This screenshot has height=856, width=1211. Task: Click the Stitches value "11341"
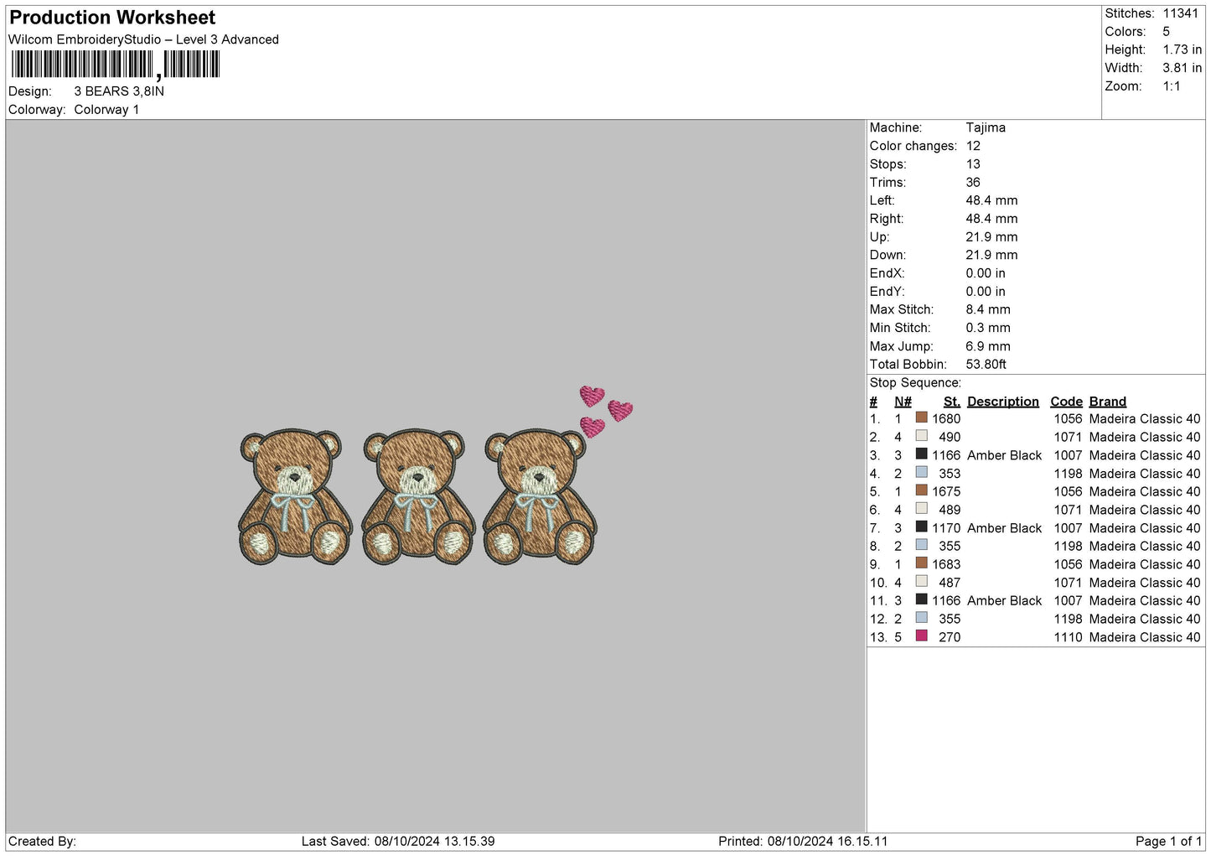click(1180, 13)
